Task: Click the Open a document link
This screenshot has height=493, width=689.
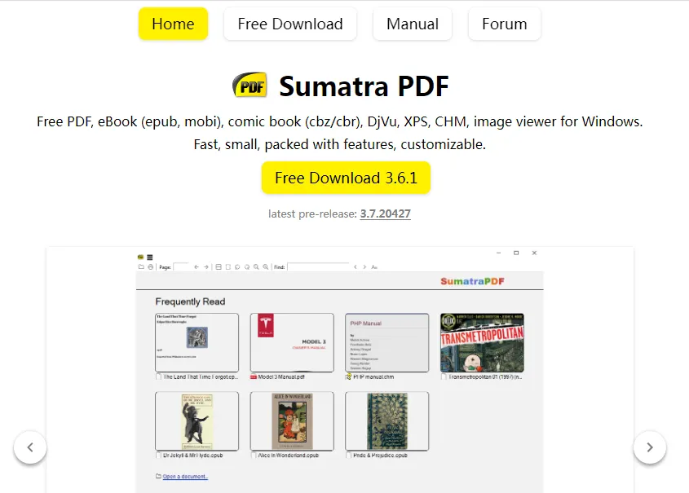Action: point(185,477)
